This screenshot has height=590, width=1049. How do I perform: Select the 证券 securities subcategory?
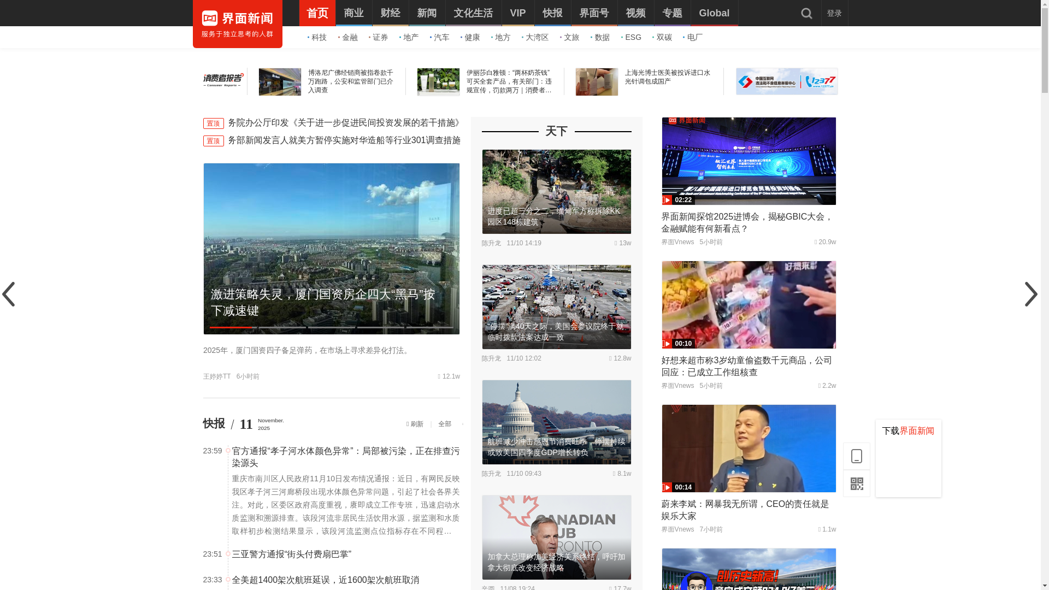(380, 37)
